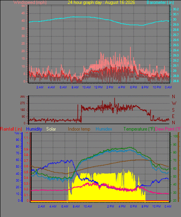Select the Solar legend label
Viewport: 181px width, 217px height.
pos(51,129)
